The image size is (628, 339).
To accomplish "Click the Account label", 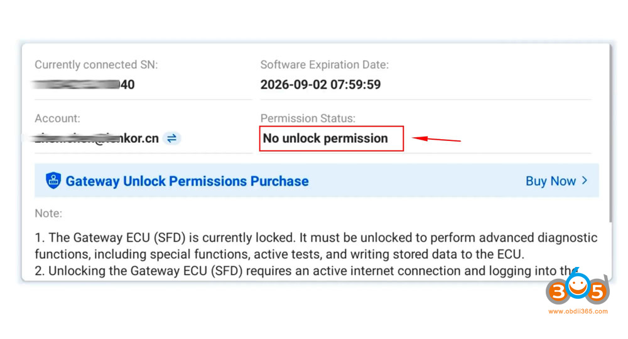I will [x=57, y=118].
